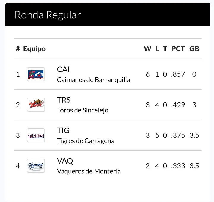The height and width of the screenshot is (202, 214).
Task: Click the T column header
Action: [165, 49]
